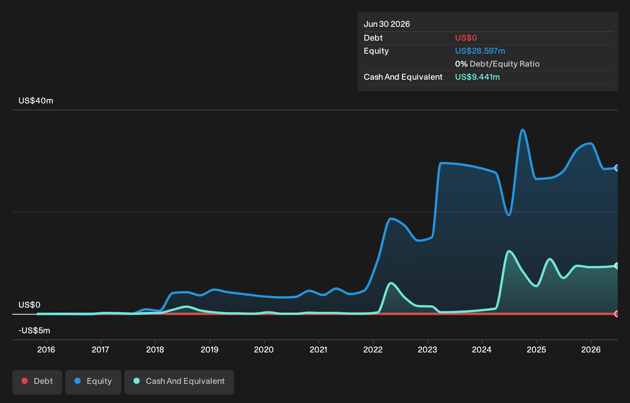The height and width of the screenshot is (403, 630).
Task: Click the US$28.597m equity value in tooltip
Action: tap(480, 51)
